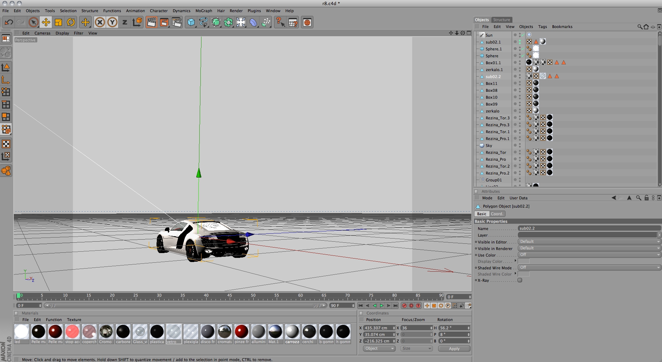
Task: Open the Array modeling objects icon
Action: [x=228, y=22]
